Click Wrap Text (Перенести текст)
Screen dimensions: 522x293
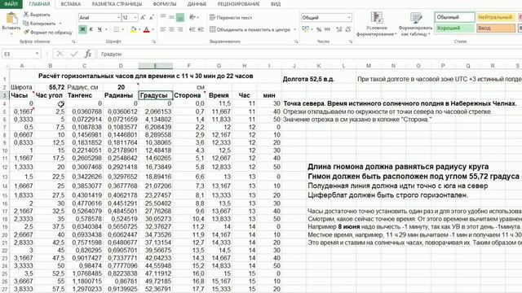pyautogui.click(x=231, y=17)
